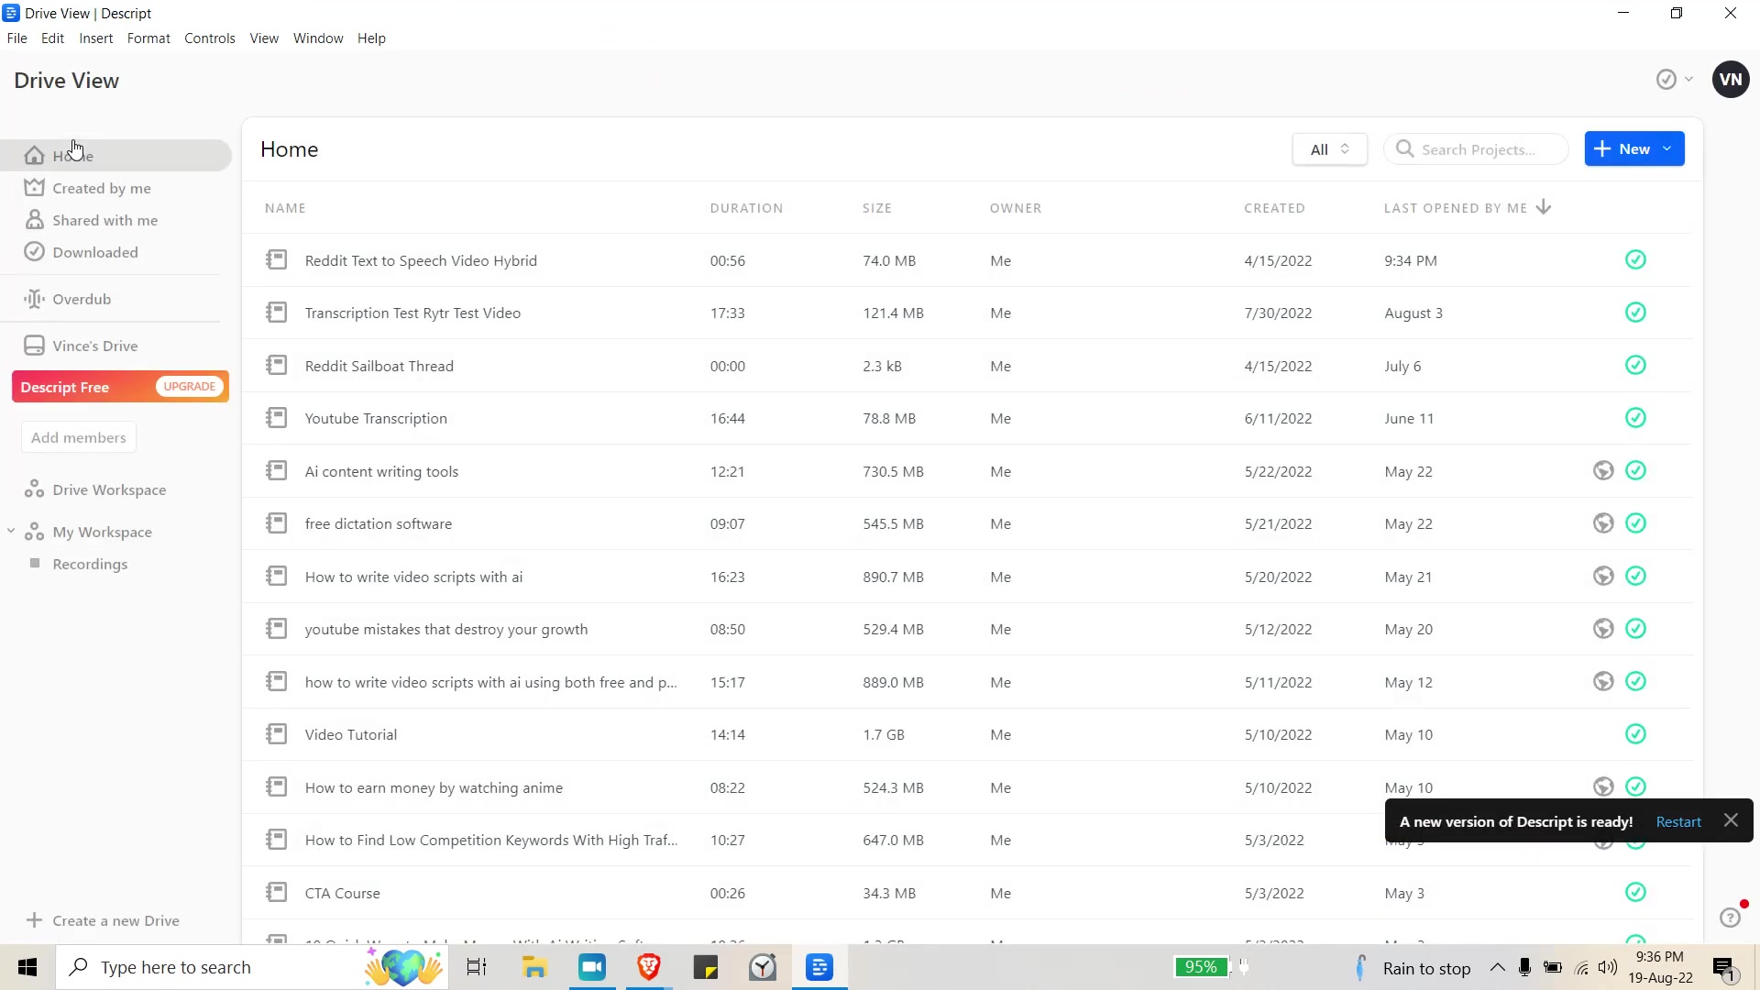This screenshot has height=990, width=1760.
Task: Open sync status indicator dropdown
Action: click(1675, 80)
